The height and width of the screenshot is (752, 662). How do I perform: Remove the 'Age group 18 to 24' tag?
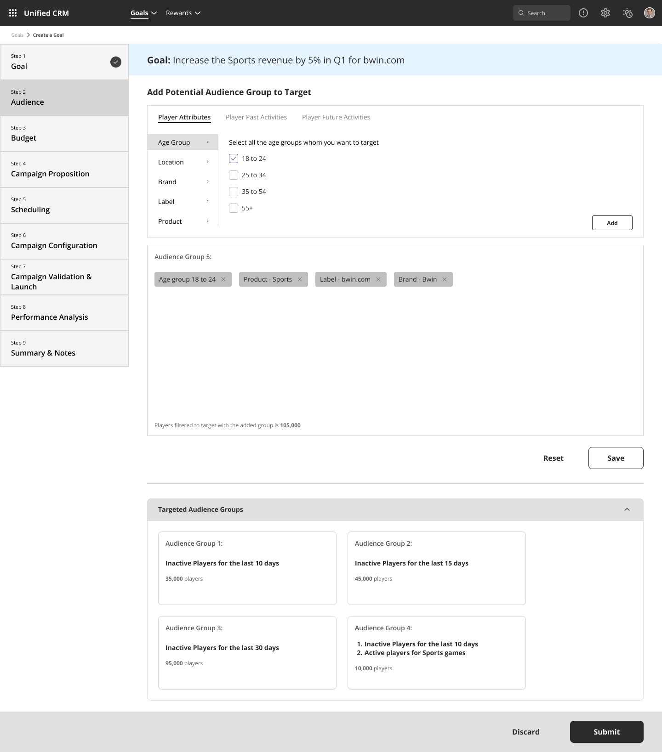click(x=223, y=279)
